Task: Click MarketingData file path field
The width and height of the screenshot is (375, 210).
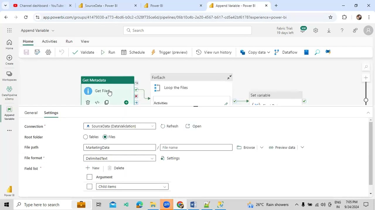Action: coord(120,148)
